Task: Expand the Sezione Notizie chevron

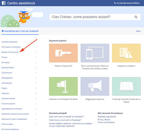Action: point(36,68)
